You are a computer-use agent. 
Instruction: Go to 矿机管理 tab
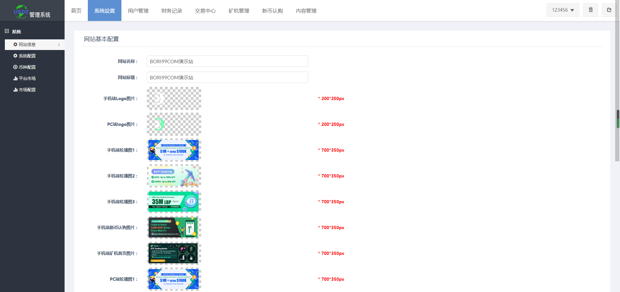coord(239,11)
